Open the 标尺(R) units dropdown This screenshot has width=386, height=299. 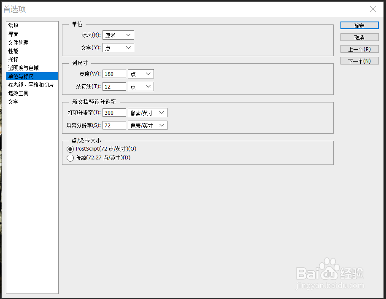118,35
